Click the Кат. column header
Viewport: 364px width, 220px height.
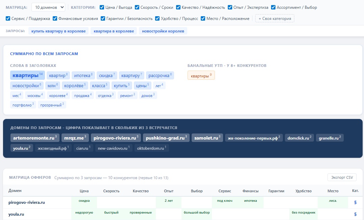pyautogui.click(x=355, y=191)
